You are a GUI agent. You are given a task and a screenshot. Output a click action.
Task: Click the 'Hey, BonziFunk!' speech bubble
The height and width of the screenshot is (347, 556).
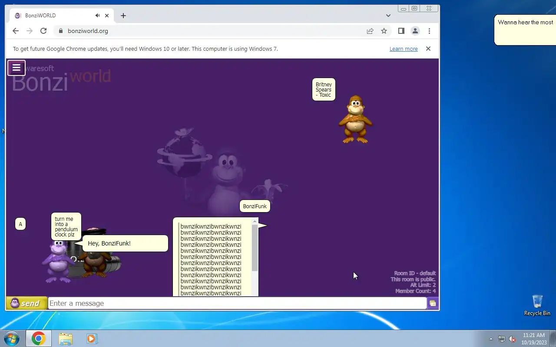(125, 243)
